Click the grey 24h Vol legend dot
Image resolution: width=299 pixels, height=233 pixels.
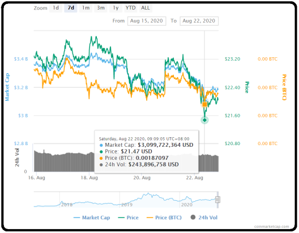click(193, 217)
